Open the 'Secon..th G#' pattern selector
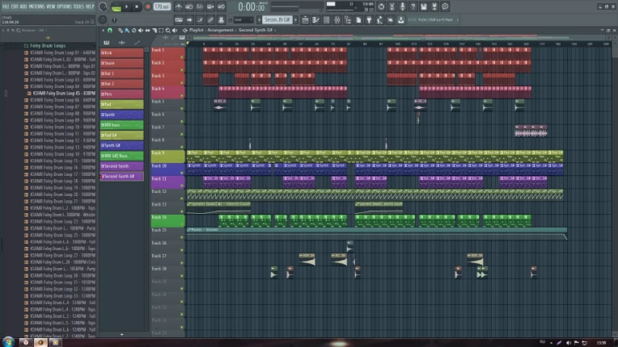This screenshot has height=347, width=618. 277,19
